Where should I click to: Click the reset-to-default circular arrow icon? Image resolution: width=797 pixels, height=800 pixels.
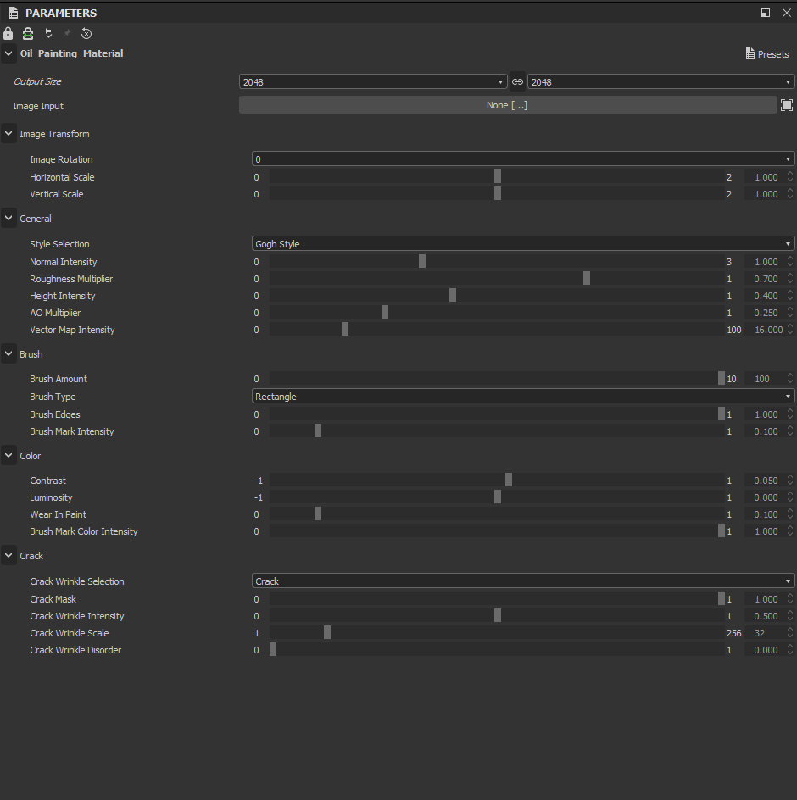(86, 34)
